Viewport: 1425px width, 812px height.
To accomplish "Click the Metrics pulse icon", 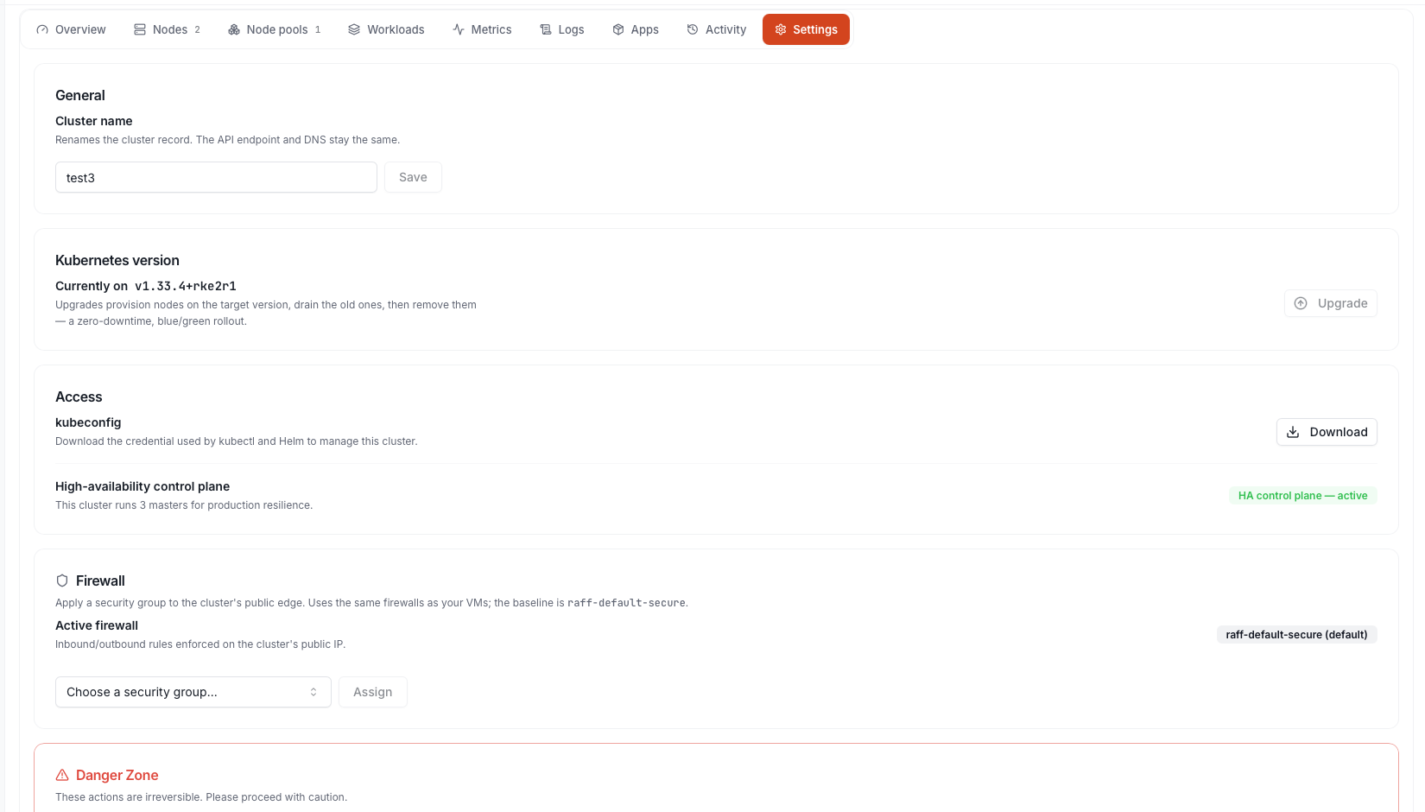I will (x=459, y=29).
